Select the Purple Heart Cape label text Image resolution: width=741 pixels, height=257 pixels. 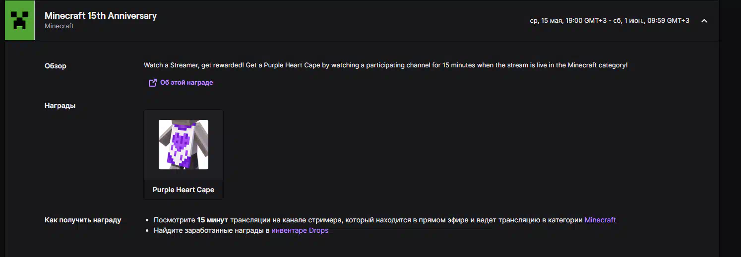184,190
